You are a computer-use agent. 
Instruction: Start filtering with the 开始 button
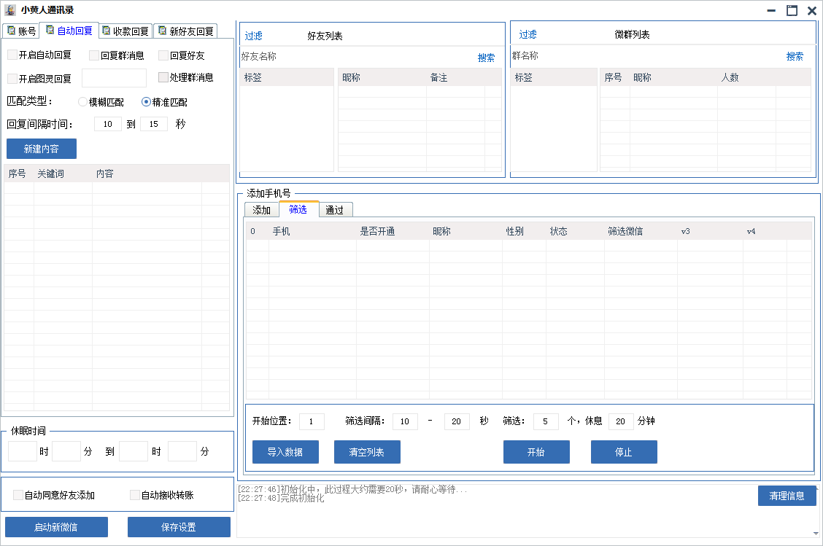coord(536,452)
